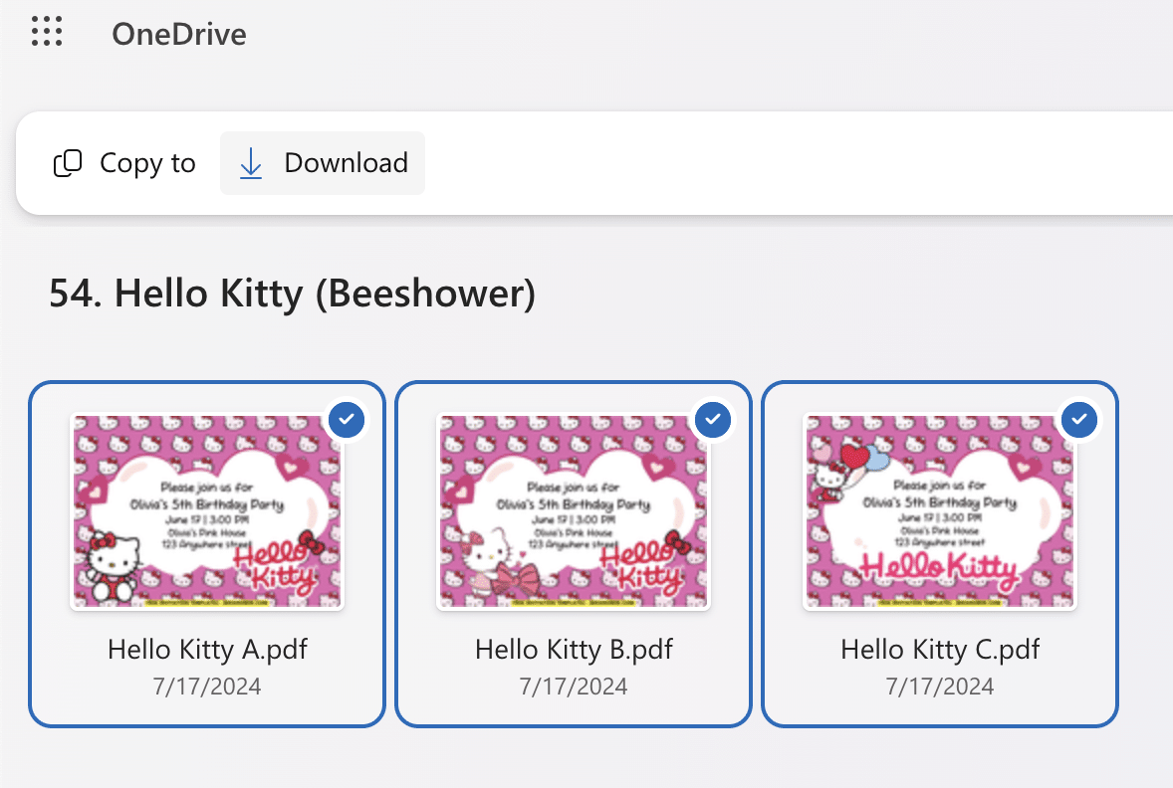Click the file name Hello Kitty A.pdf
This screenshot has height=788, width=1173.
pyautogui.click(x=207, y=651)
